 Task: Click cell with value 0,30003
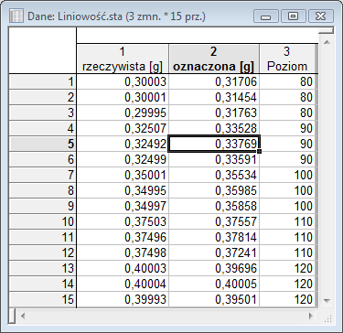coord(123,82)
